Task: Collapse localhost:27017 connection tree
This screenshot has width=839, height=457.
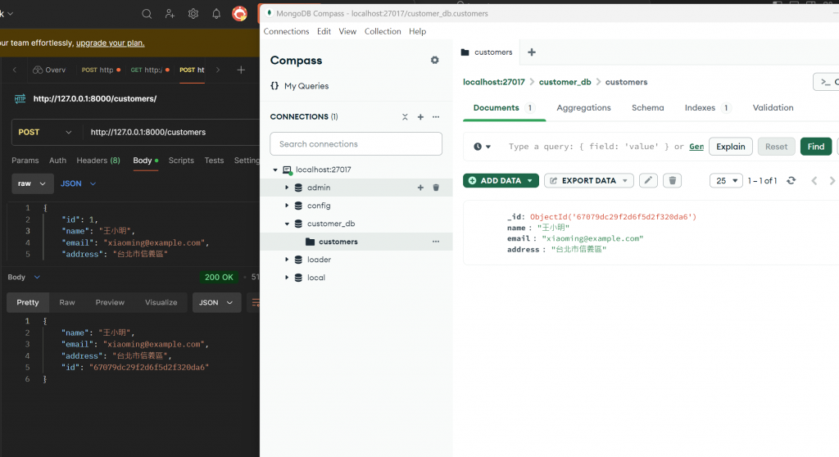Action: (x=275, y=170)
